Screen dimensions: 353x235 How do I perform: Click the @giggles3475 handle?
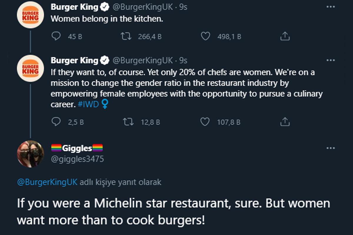click(x=77, y=159)
